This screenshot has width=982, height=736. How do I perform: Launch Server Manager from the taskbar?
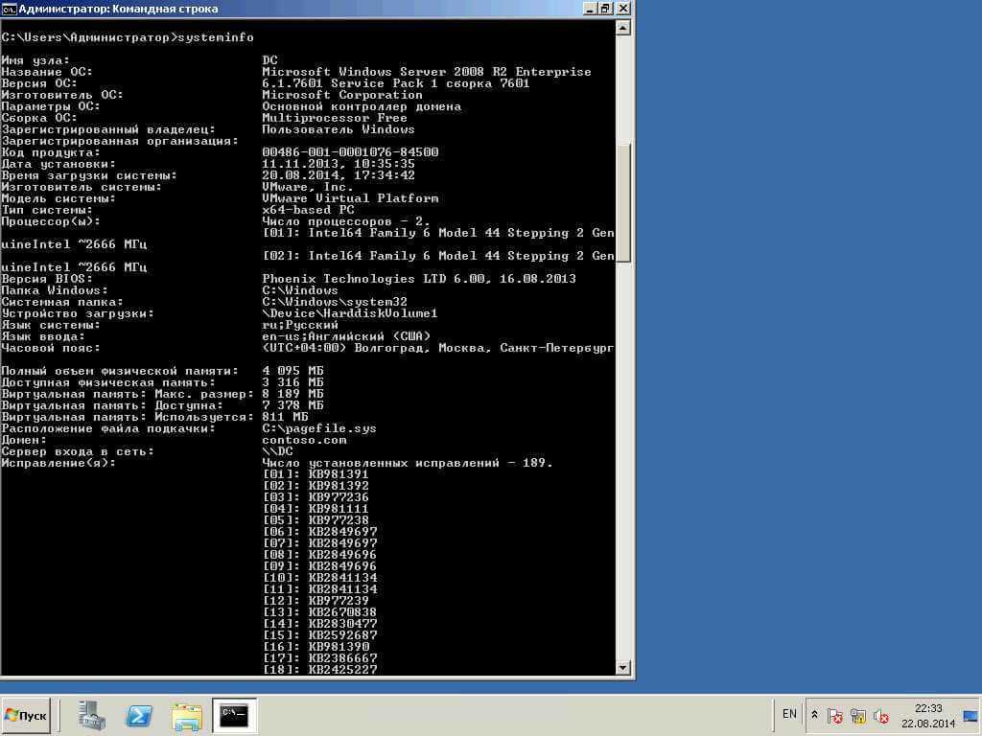(93, 715)
